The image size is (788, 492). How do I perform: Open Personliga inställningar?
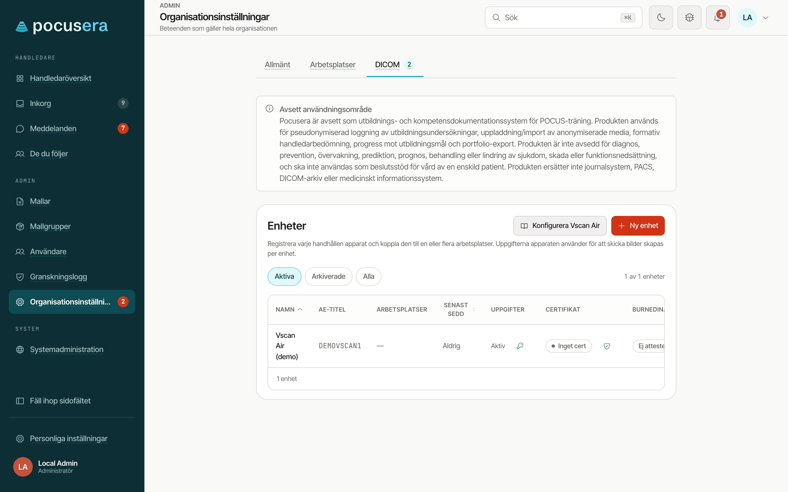(72, 438)
